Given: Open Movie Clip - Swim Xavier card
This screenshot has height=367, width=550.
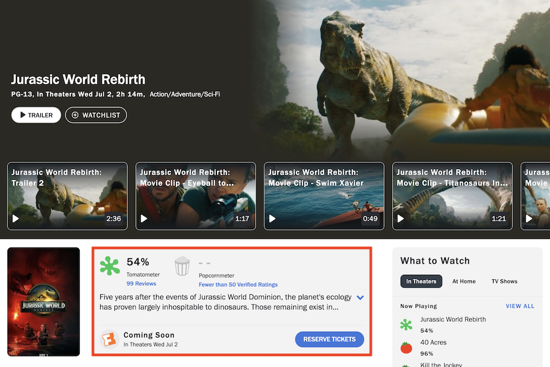Looking at the screenshot, I should coord(324,196).
